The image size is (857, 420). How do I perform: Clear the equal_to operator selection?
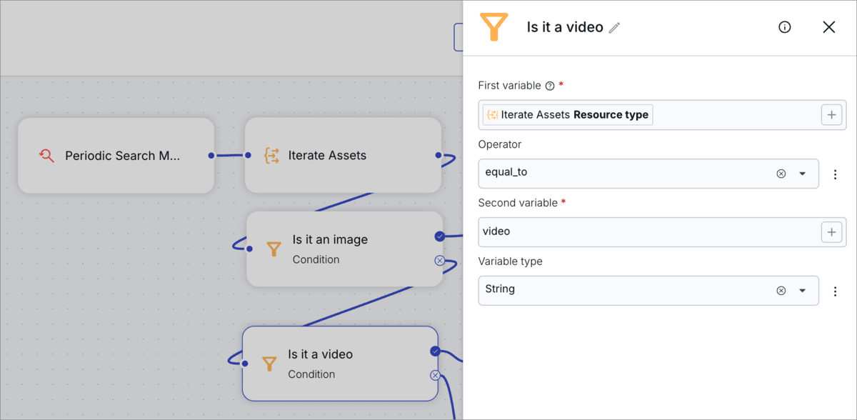tap(781, 174)
